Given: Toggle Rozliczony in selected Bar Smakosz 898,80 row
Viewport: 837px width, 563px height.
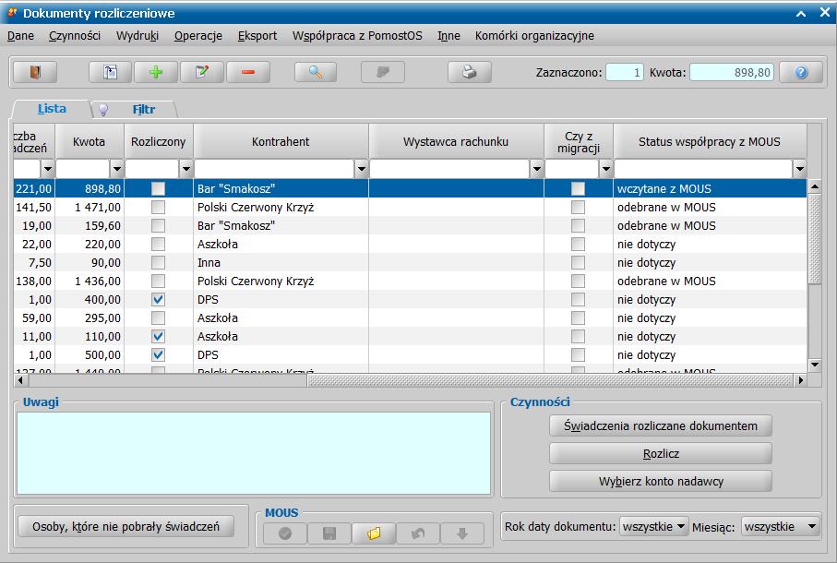Looking at the screenshot, I should [158, 188].
